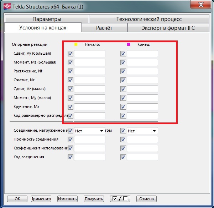Switch to the Параметры tab

47,19
